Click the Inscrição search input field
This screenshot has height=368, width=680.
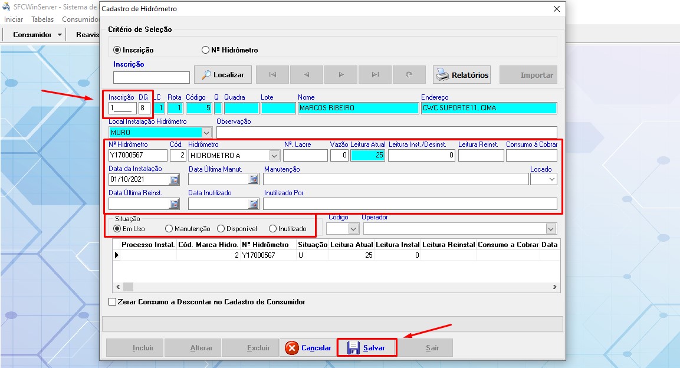tap(152, 77)
